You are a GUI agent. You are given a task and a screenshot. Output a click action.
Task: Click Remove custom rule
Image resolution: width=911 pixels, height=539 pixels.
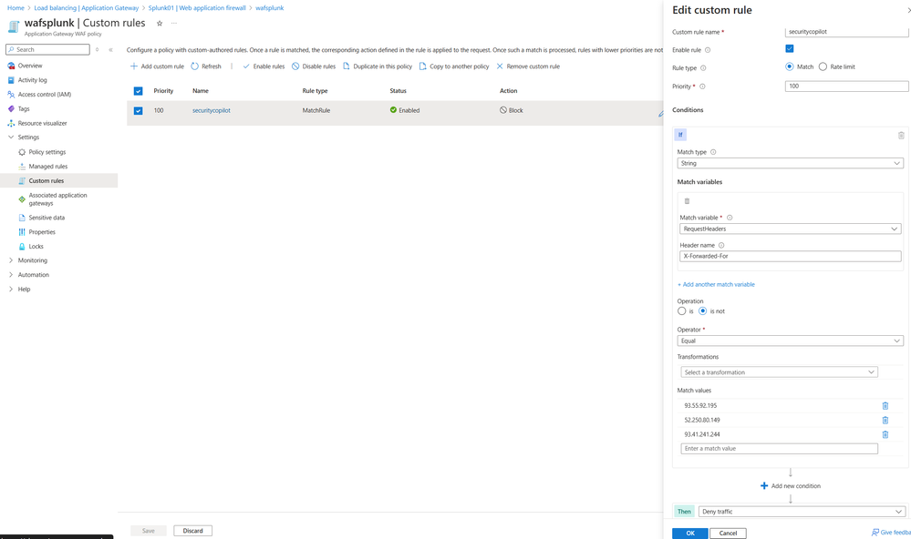[528, 66]
